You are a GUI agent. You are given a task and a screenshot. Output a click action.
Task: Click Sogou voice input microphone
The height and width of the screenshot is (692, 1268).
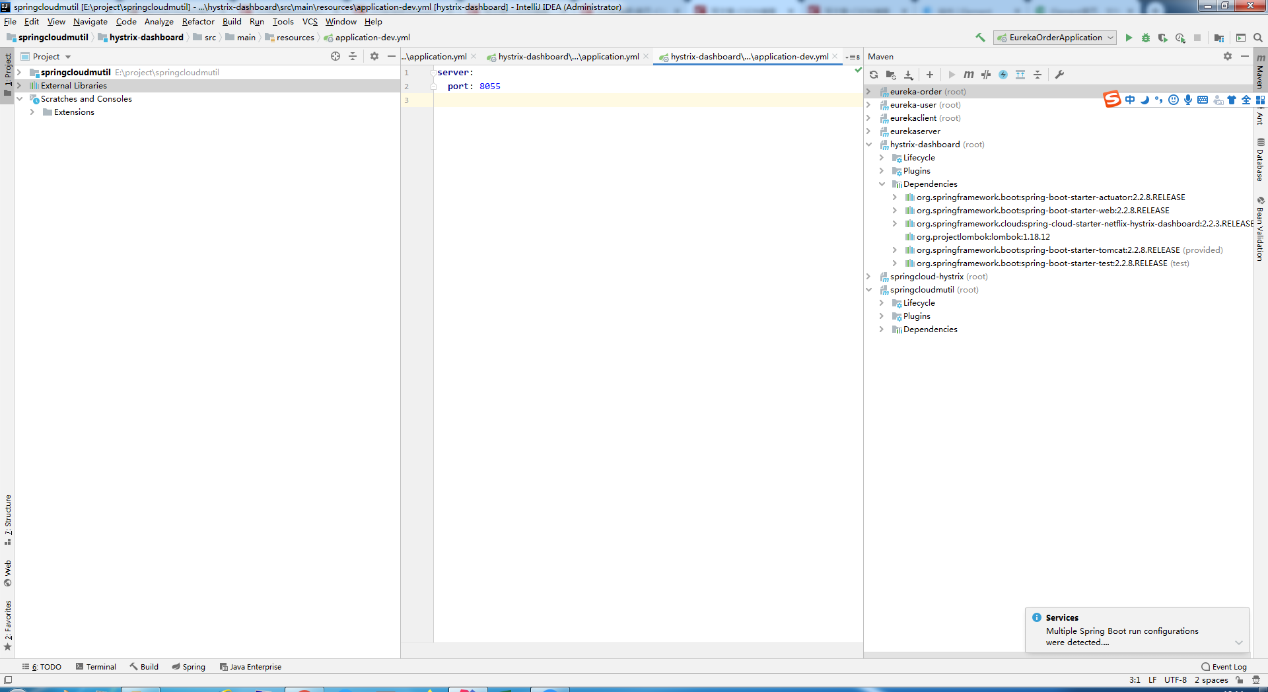point(1188,100)
